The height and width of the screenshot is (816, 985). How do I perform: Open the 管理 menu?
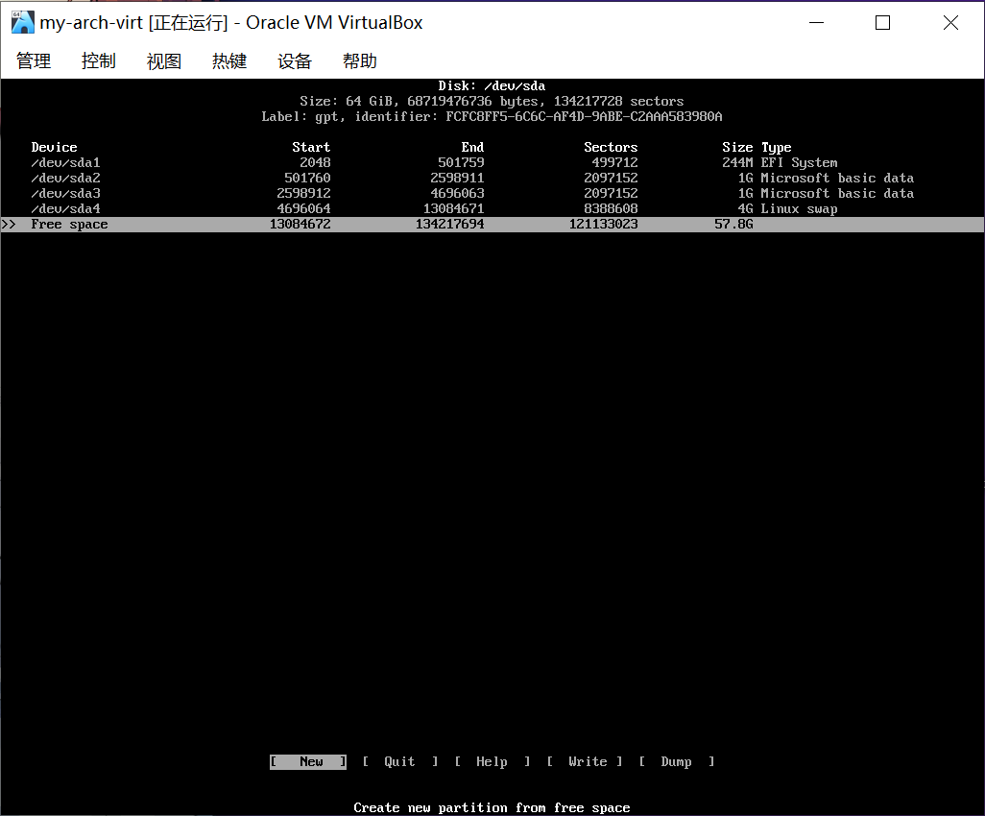(34, 61)
